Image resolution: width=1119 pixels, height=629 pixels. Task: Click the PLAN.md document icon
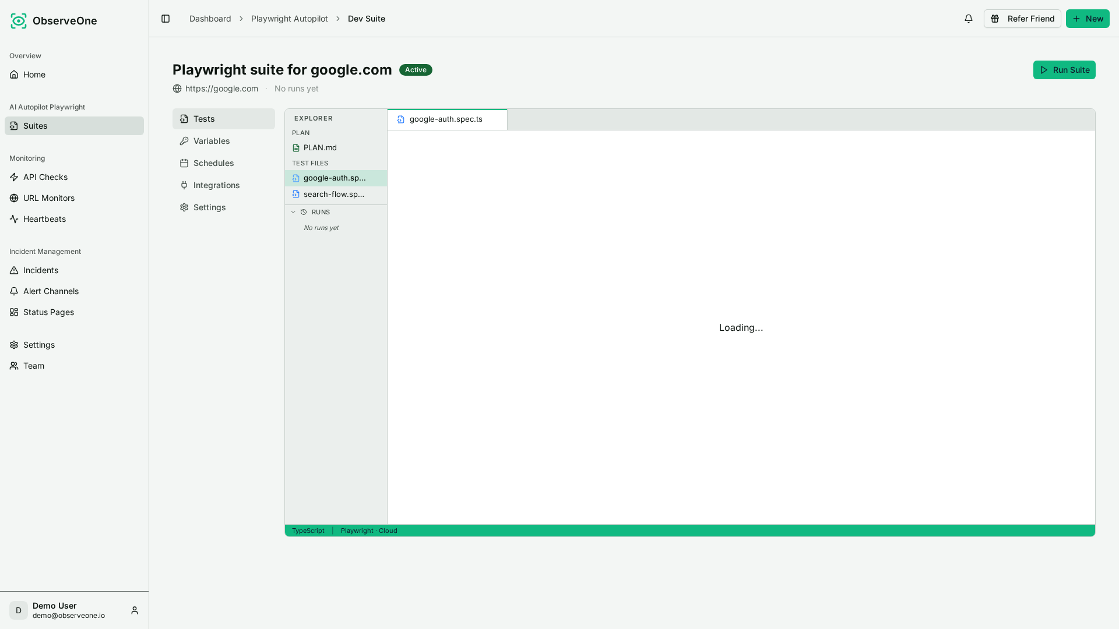[296, 148]
